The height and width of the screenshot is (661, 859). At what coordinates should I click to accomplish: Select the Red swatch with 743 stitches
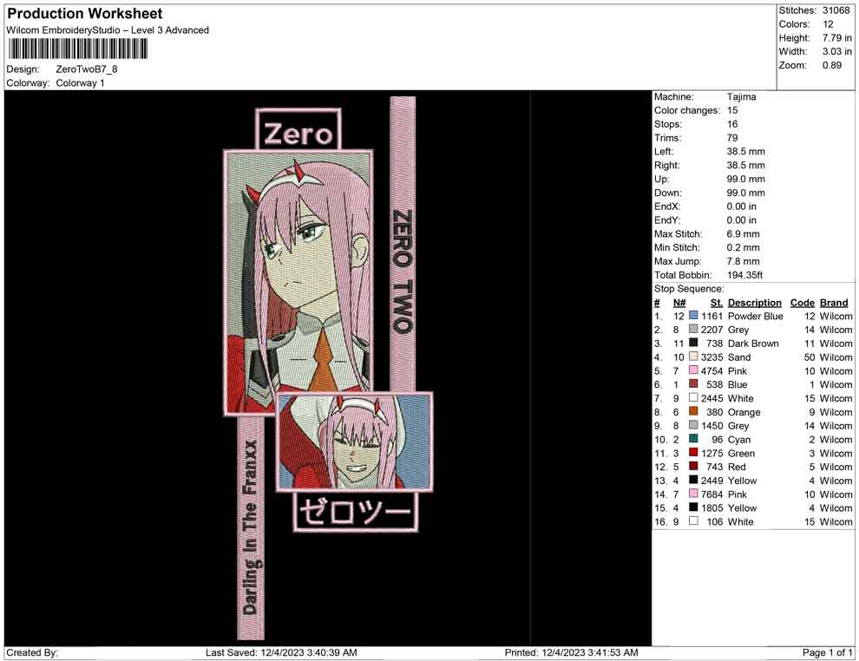pyautogui.click(x=693, y=466)
